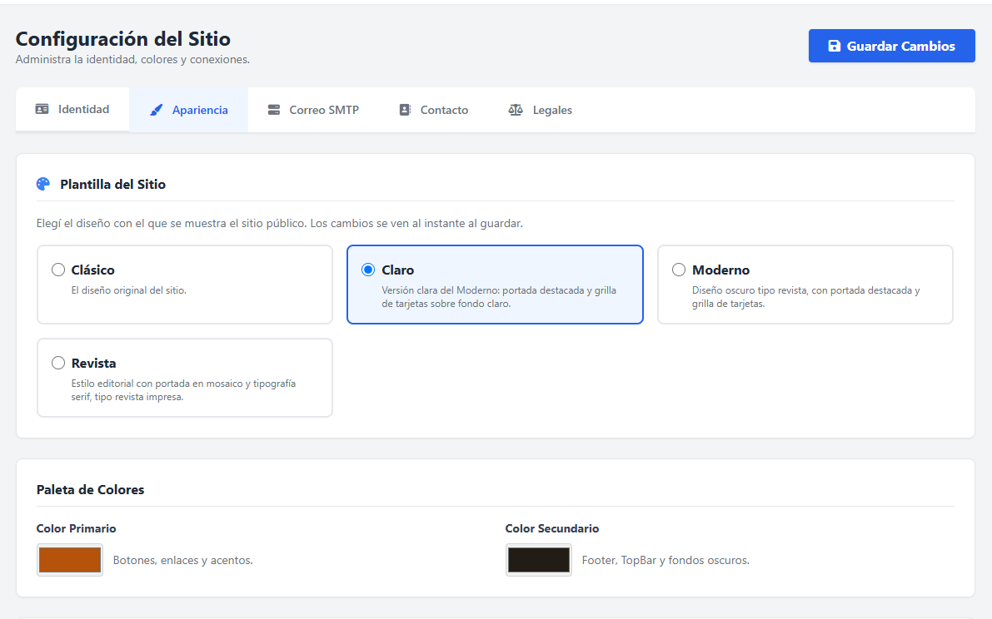Click the Claro template title

(x=398, y=270)
